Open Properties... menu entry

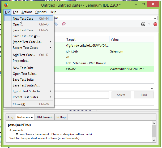click(29, 61)
